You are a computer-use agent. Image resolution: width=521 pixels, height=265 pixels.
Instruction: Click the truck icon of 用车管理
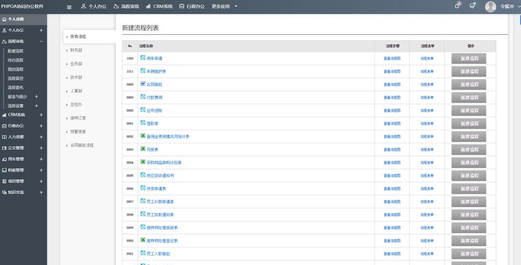tap(4, 159)
